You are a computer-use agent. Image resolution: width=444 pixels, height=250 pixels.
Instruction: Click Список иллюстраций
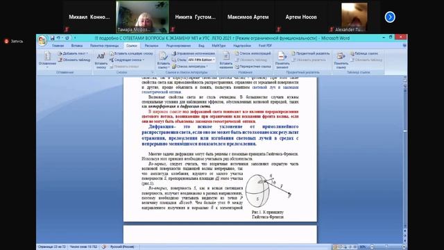tap(253, 53)
